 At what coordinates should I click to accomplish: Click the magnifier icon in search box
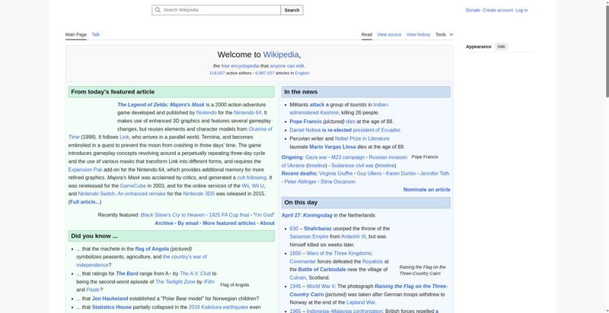158,10
